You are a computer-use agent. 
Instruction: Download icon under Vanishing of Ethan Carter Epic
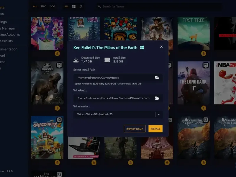pos(204,163)
